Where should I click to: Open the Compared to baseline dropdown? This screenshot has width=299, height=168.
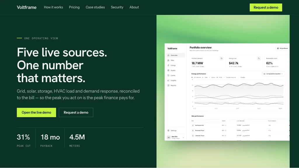pos(273,74)
